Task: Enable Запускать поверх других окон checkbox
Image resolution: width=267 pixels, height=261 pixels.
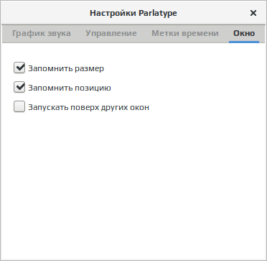Action: tap(19, 107)
